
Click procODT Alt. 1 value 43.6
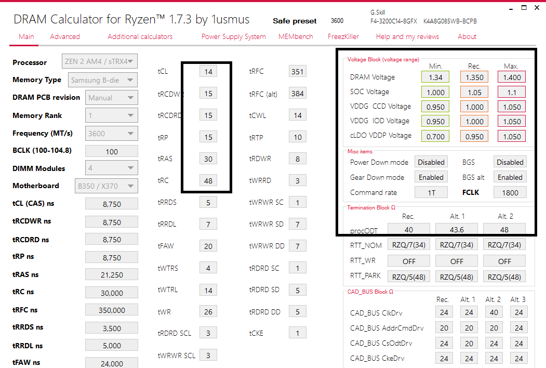(457, 230)
